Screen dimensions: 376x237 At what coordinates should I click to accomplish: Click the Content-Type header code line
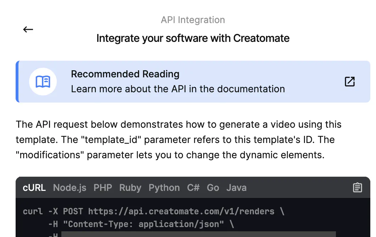pos(141,224)
